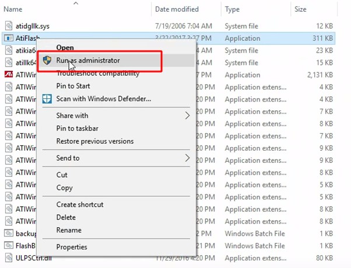Select Restore previous versions

click(x=95, y=141)
